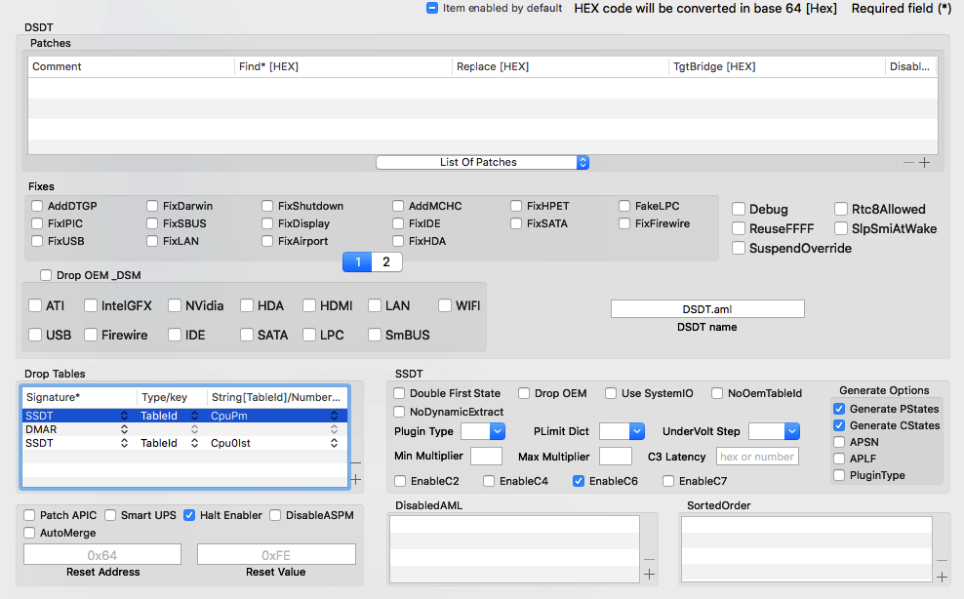
Task: Disable the Generate PStates checkbox
Action: pos(839,409)
